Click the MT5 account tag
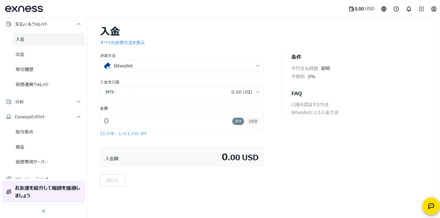Screen dimensions: 440x218 click(x=110, y=92)
